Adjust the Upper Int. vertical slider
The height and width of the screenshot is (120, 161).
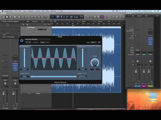83,58
